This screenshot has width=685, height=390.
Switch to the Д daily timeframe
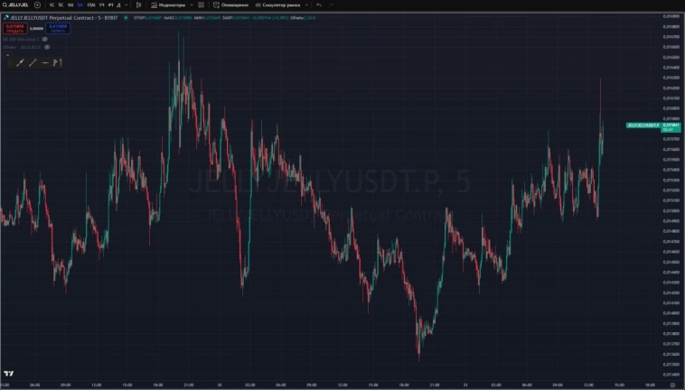pos(118,5)
